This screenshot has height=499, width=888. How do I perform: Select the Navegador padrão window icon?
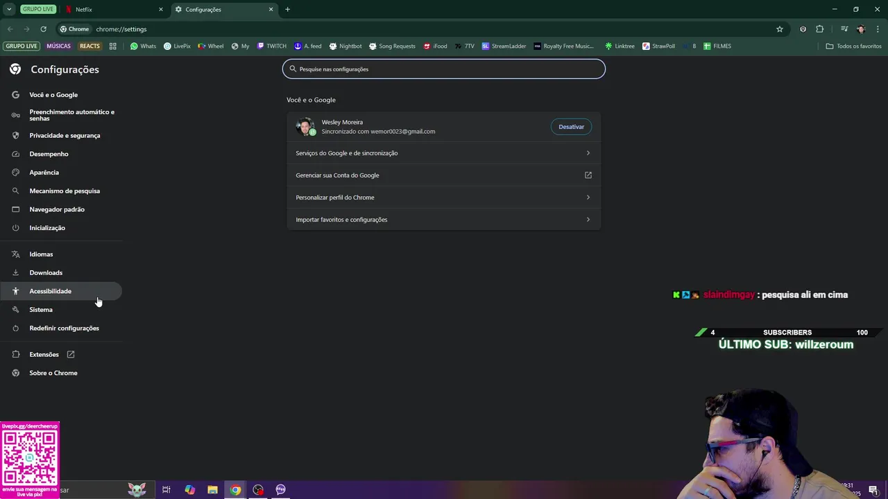pos(15,209)
